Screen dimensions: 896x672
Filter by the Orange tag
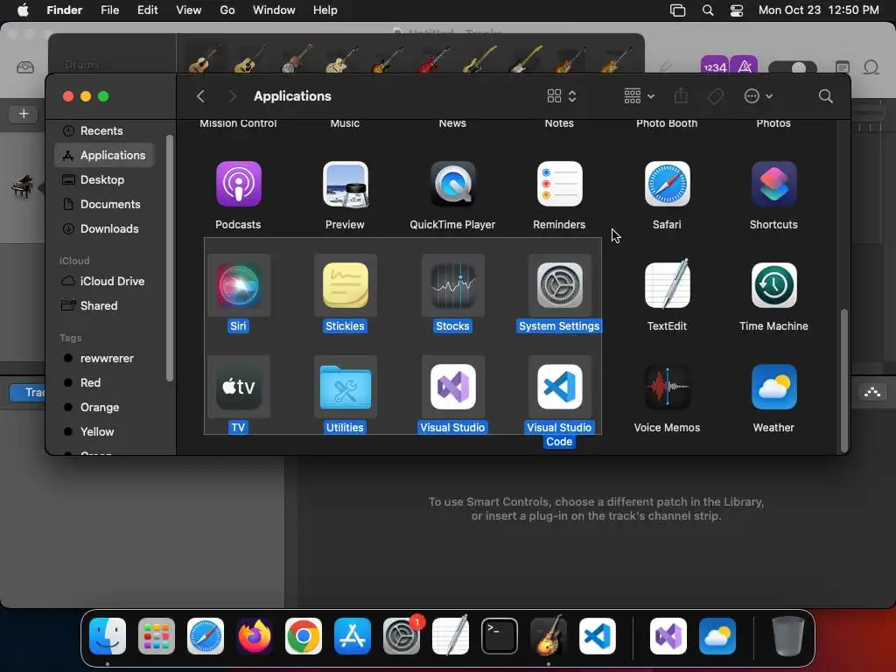pyautogui.click(x=105, y=408)
